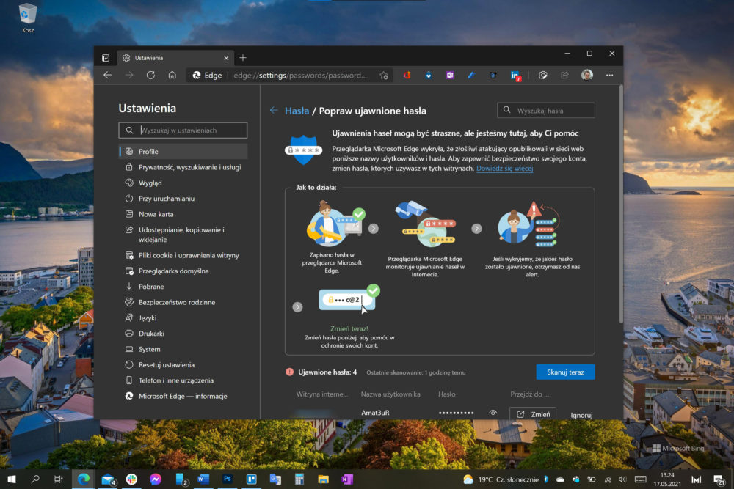Open Task View on the taskbar
This screenshot has width=734, height=489.
pyautogui.click(x=59, y=479)
